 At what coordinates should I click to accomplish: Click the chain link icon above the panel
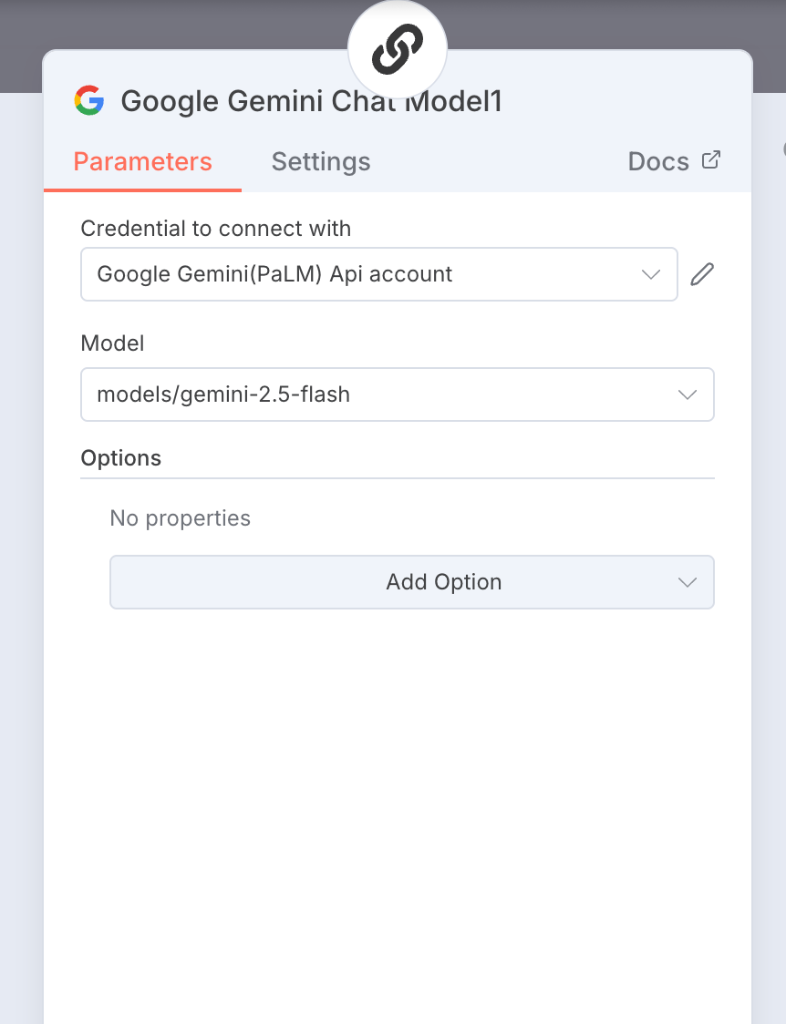click(x=398, y=49)
